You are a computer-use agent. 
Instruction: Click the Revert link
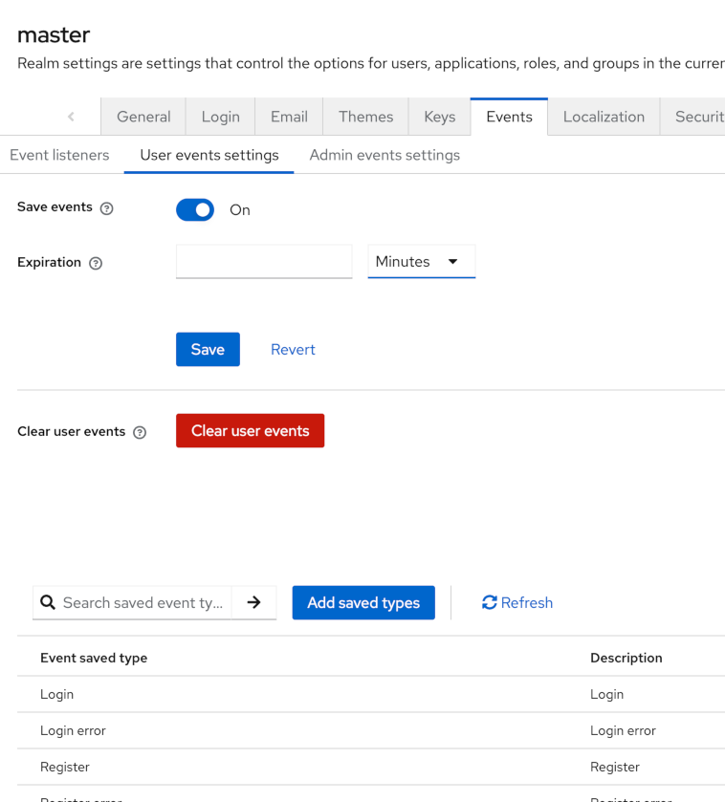pyautogui.click(x=293, y=349)
